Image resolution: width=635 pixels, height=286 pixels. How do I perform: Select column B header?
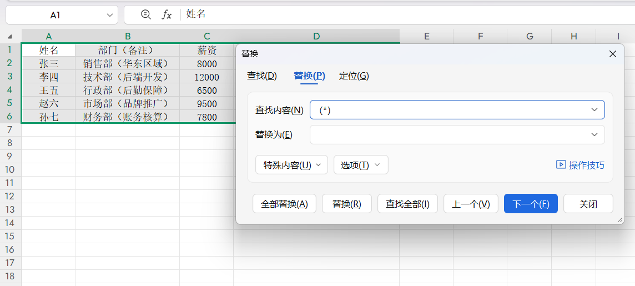(x=128, y=36)
